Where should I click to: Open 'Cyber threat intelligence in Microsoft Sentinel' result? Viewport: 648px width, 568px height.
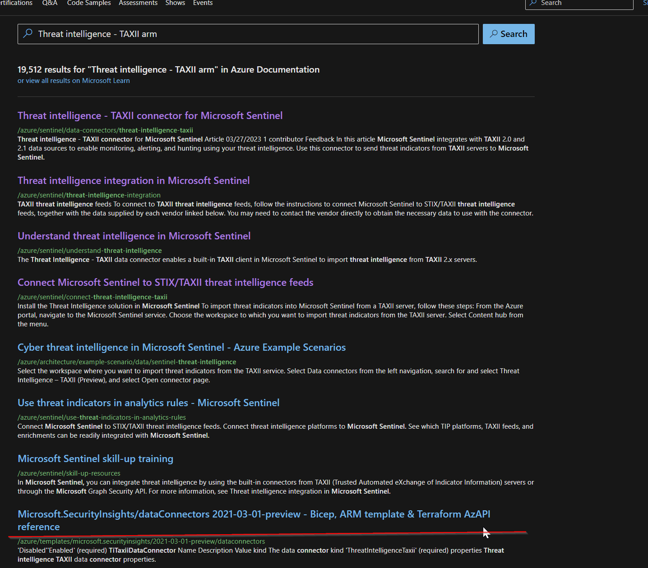pyautogui.click(x=181, y=348)
